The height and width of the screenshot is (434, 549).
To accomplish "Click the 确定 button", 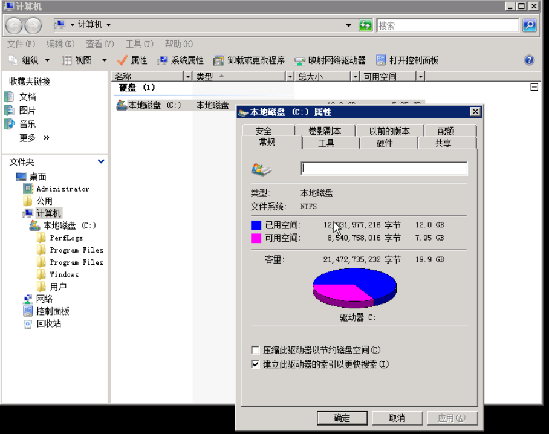I will (342, 418).
